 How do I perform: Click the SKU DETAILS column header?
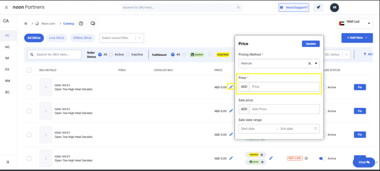[x=48, y=70]
